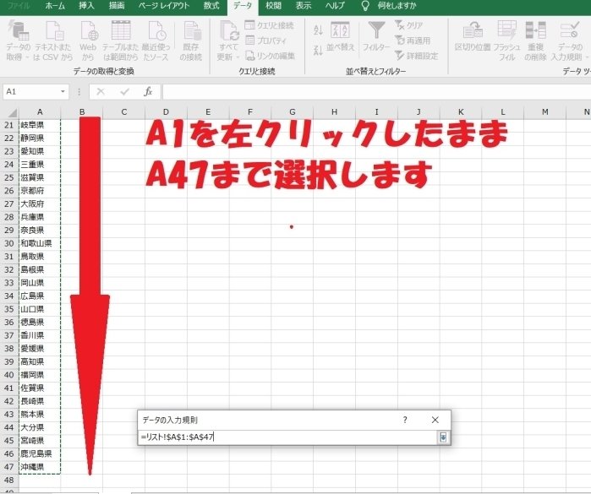Click cell containing 福岡県

(40, 375)
